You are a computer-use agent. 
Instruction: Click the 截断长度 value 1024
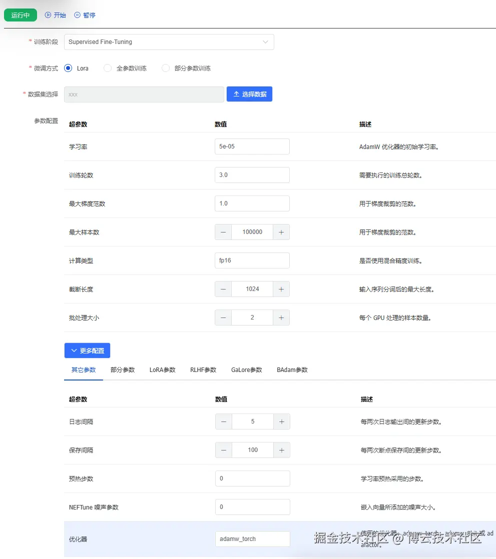tap(252, 289)
